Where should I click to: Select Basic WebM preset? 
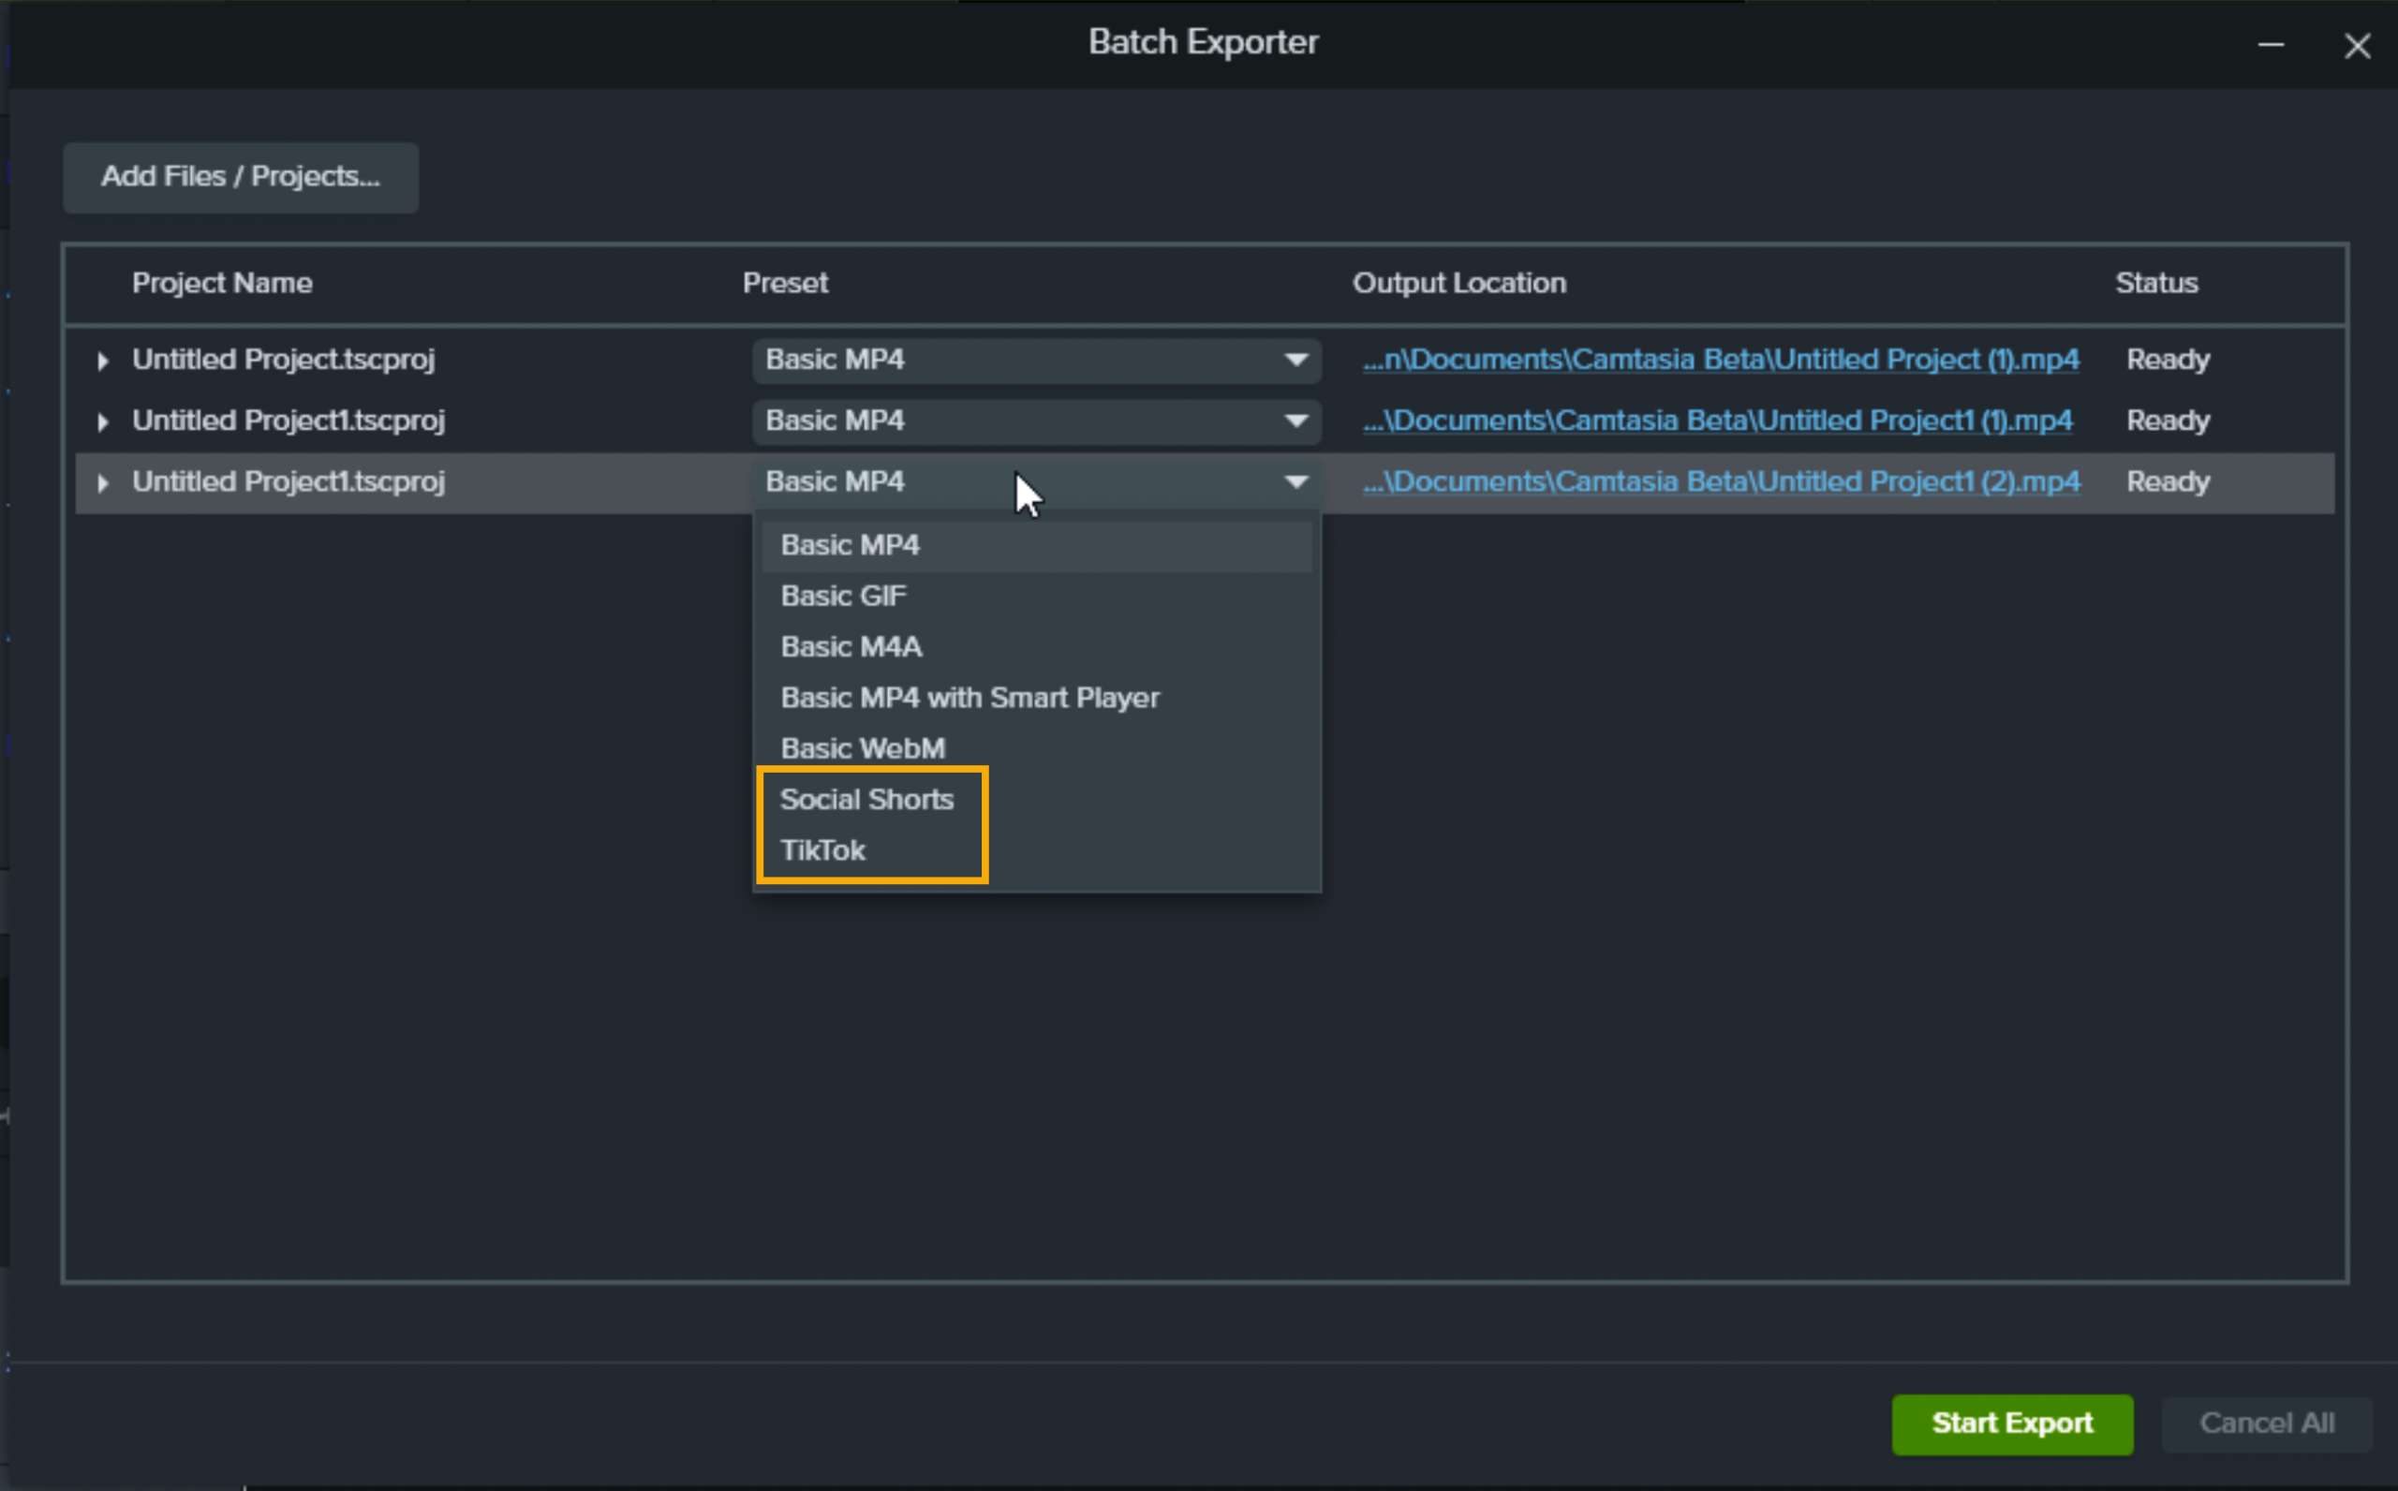point(1036,748)
